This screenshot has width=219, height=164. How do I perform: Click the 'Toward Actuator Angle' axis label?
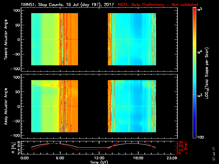click(x=6, y=40)
